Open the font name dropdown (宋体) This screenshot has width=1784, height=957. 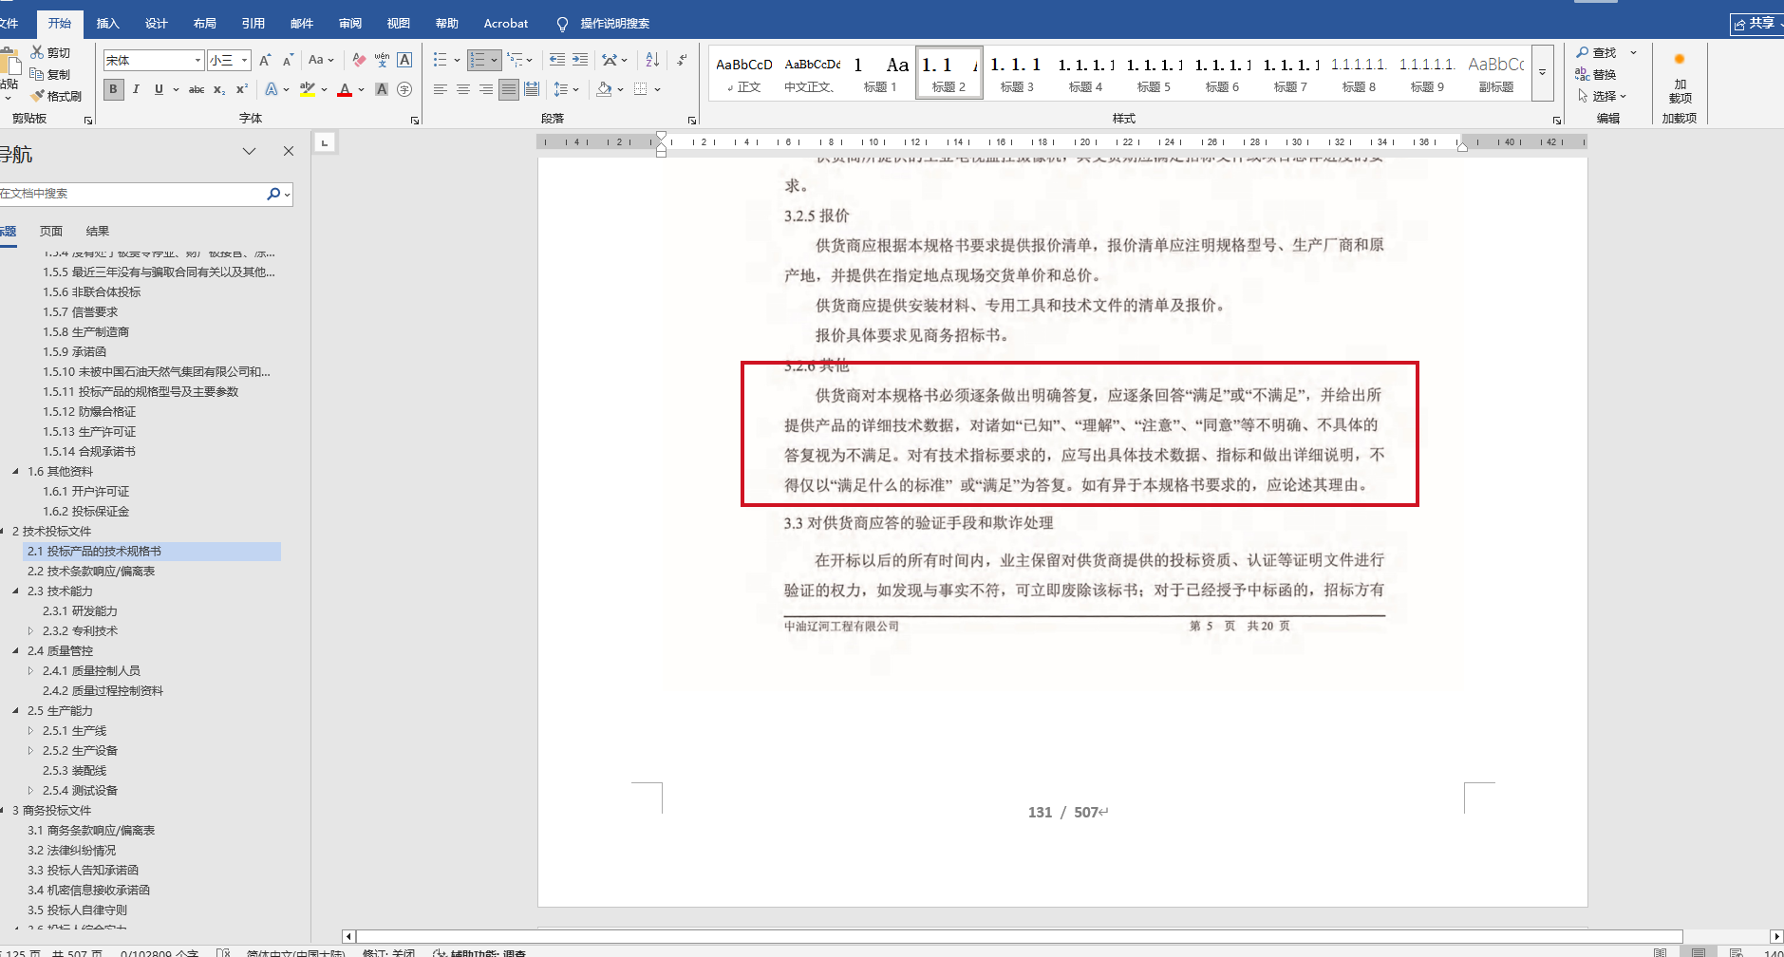tap(197, 61)
